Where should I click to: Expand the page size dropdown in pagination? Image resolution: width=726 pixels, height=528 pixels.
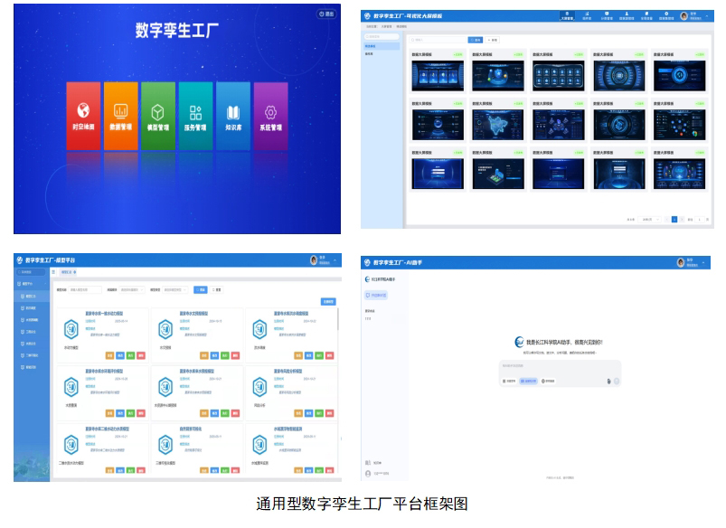[647, 219]
